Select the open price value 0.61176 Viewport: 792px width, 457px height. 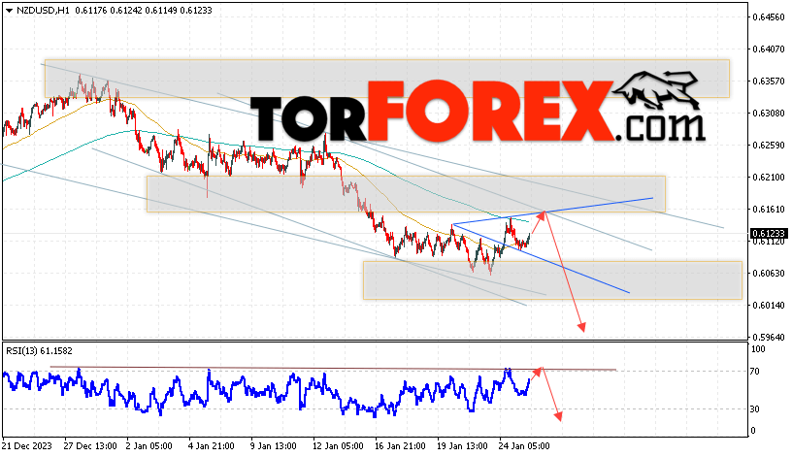click(91, 10)
